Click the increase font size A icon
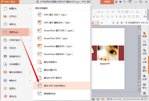Viewport: 149px width, 101px height. click(x=99, y=12)
